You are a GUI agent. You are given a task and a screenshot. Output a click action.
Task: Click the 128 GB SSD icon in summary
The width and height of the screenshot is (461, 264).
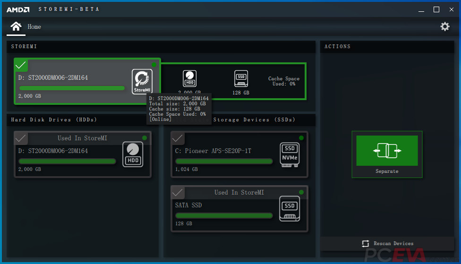tap(241, 78)
